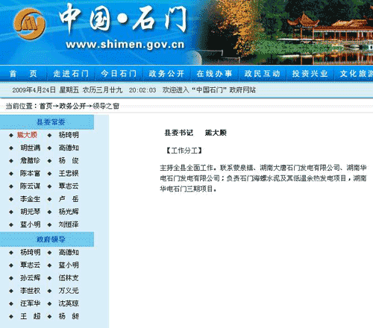Click the 领导之窗 breadcrumb link
Screen dimensions: 373x328
pyautogui.click(x=106, y=107)
